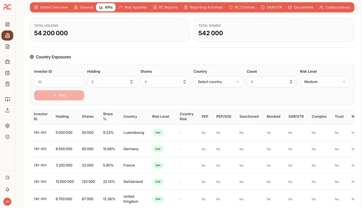Open notifications bell icon
The width and height of the screenshot is (362, 208).
[8, 190]
